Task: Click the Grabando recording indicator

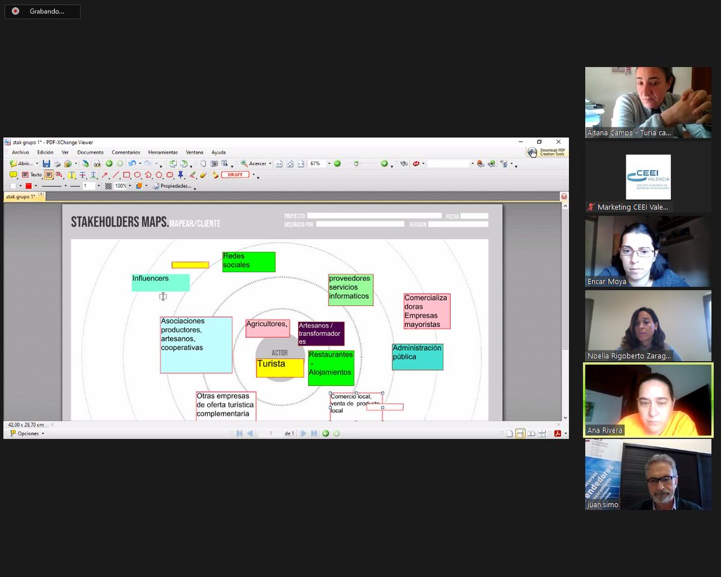Action: coord(42,11)
